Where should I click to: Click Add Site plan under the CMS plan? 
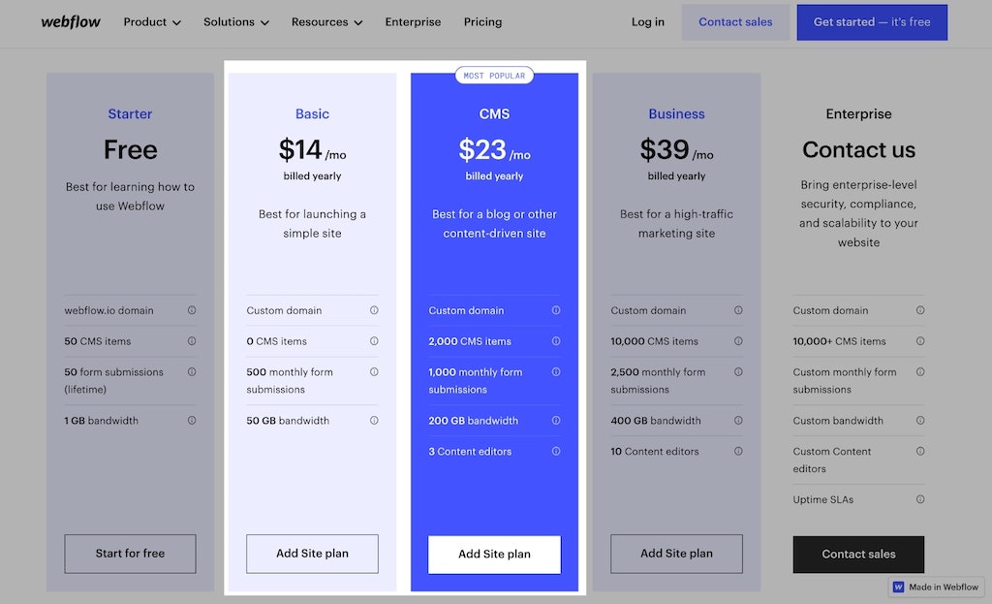point(494,554)
